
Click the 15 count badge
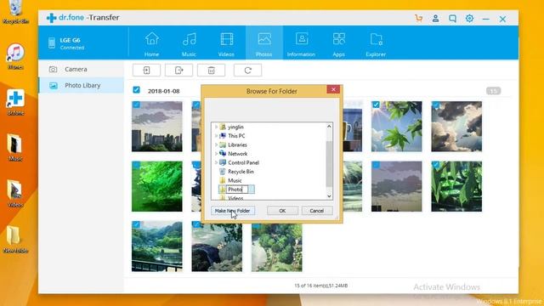click(493, 91)
